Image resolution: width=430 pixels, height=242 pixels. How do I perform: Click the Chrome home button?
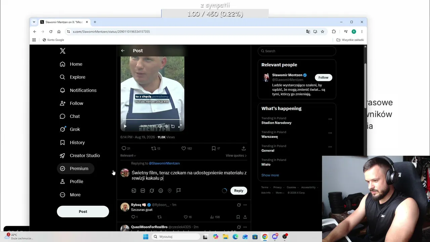(59, 32)
